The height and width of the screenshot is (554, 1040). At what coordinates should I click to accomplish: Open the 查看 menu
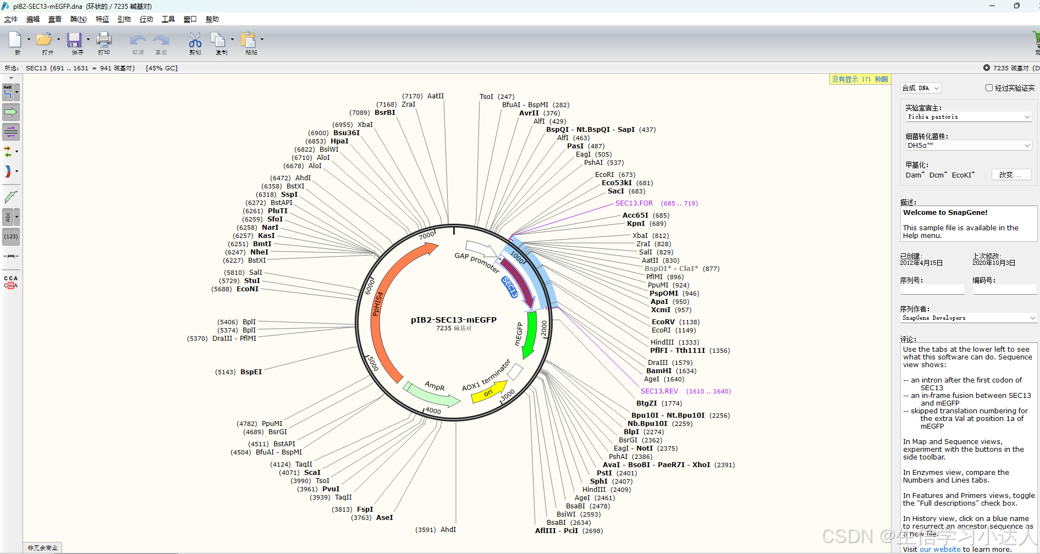point(55,19)
